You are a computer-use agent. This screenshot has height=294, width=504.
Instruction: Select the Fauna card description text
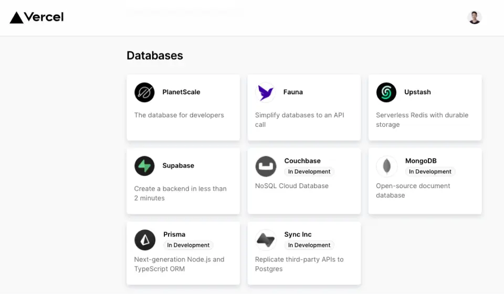click(299, 120)
